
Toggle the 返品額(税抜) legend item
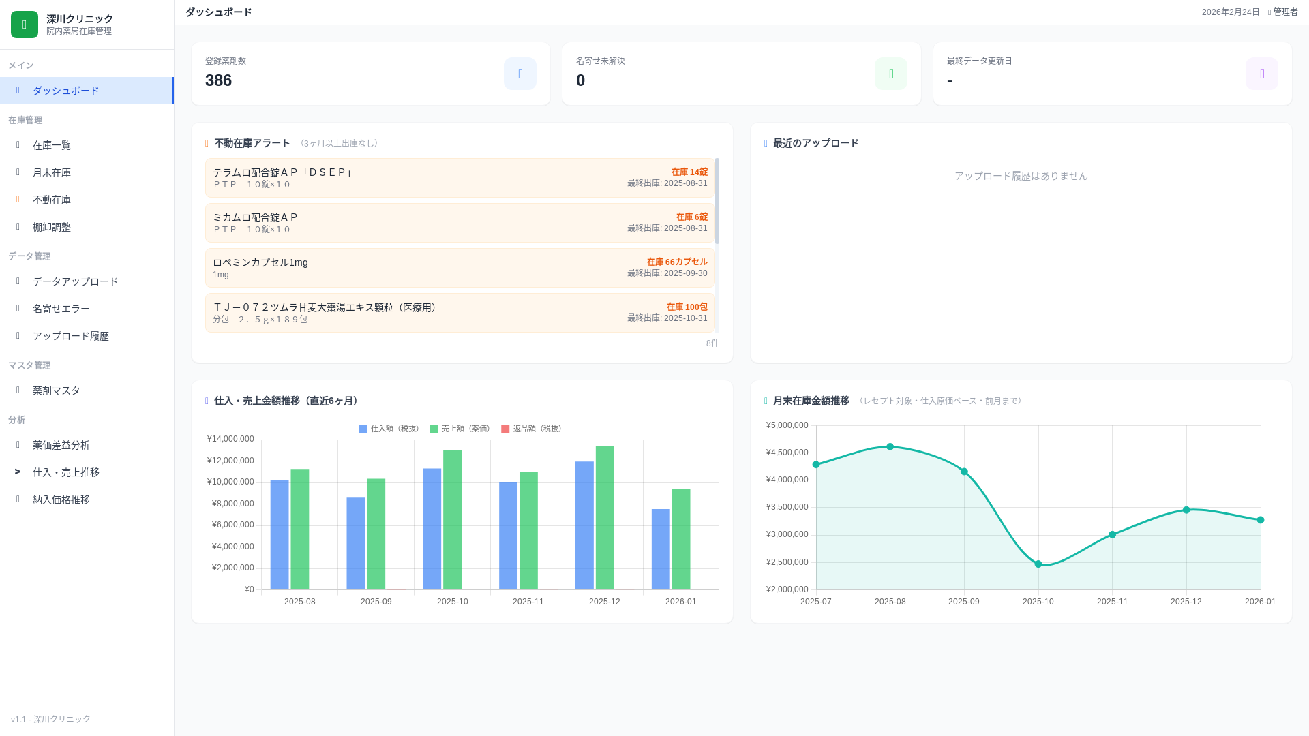(533, 429)
